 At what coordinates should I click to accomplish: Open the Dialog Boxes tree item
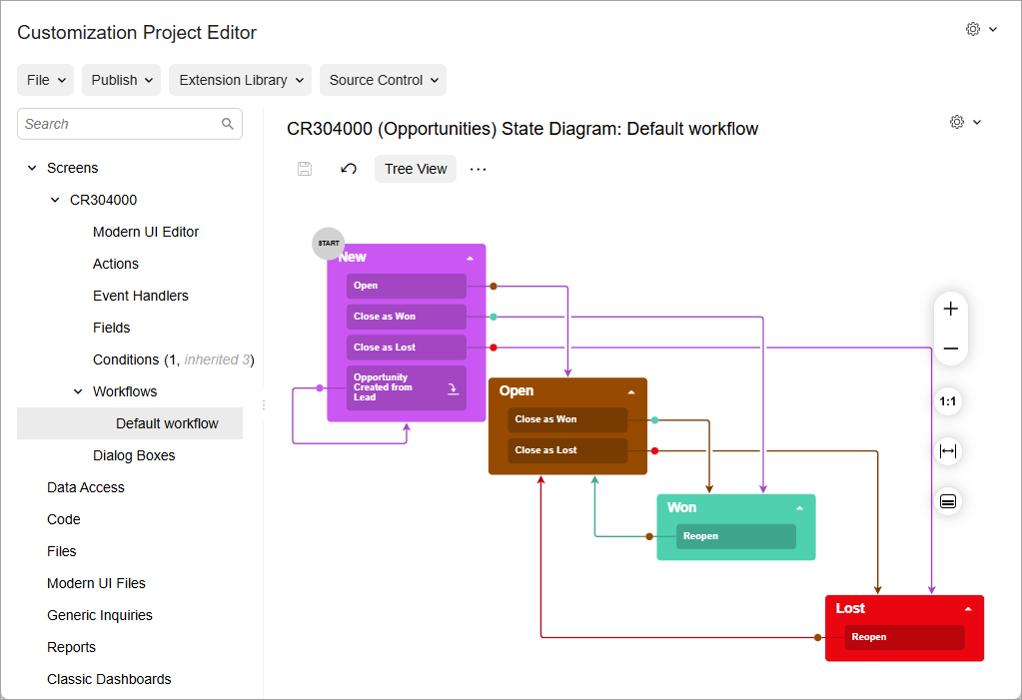[x=134, y=455]
